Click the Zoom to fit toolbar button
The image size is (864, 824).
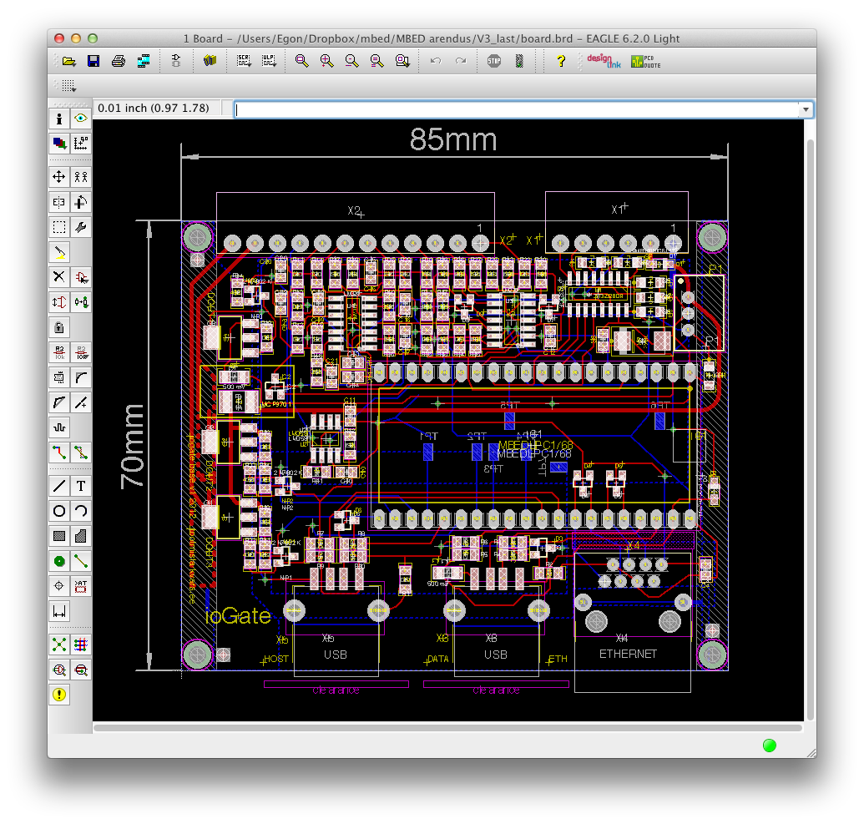(x=301, y=61)
